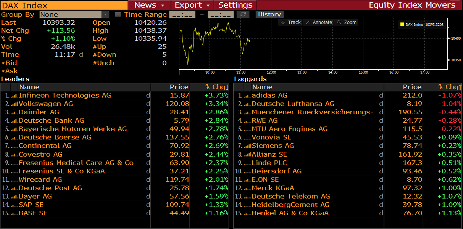Viewport: 463px width, 229px height.
Task: Click the Time Range end time field
Action: click(221, 14)
